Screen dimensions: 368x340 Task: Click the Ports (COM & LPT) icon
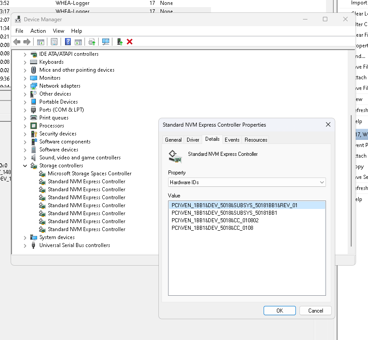(33, 110)
